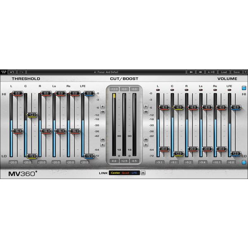This screenshot has height=248, width=248.
Task: Click the Save button
Action: pos(236,72)
